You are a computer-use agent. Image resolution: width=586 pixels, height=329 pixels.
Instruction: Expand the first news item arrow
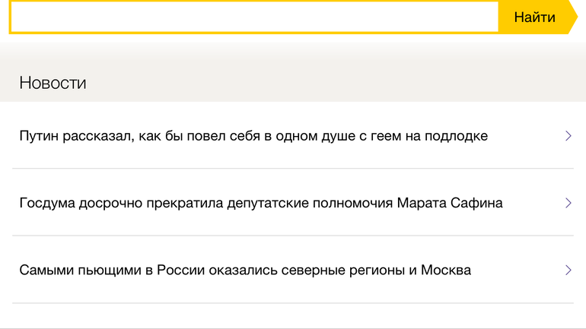click(x=568, y=136)
